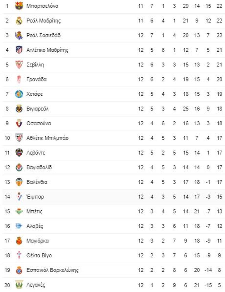Click the Getafe round blue badge
Image resolution: width=225 pixels, height=292 pixels.
point(19,94)
